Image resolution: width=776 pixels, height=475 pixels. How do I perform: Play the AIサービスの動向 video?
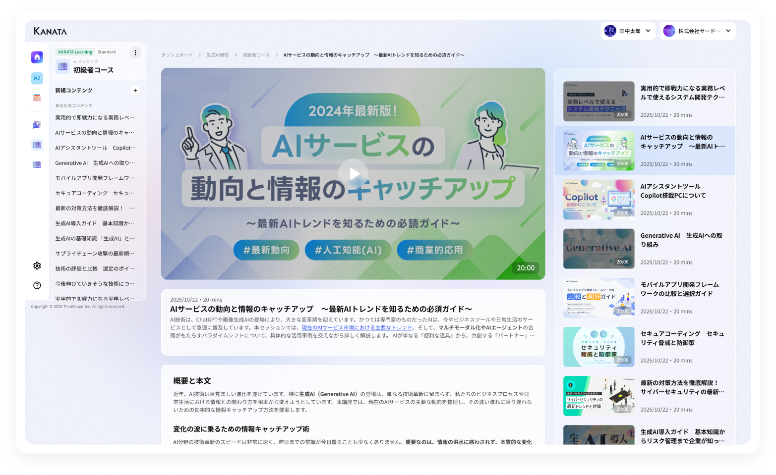(x=354, y=173)
